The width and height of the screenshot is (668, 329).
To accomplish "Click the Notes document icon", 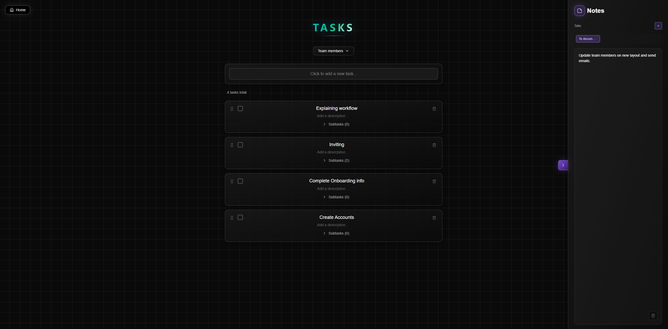I will point(579,11).
